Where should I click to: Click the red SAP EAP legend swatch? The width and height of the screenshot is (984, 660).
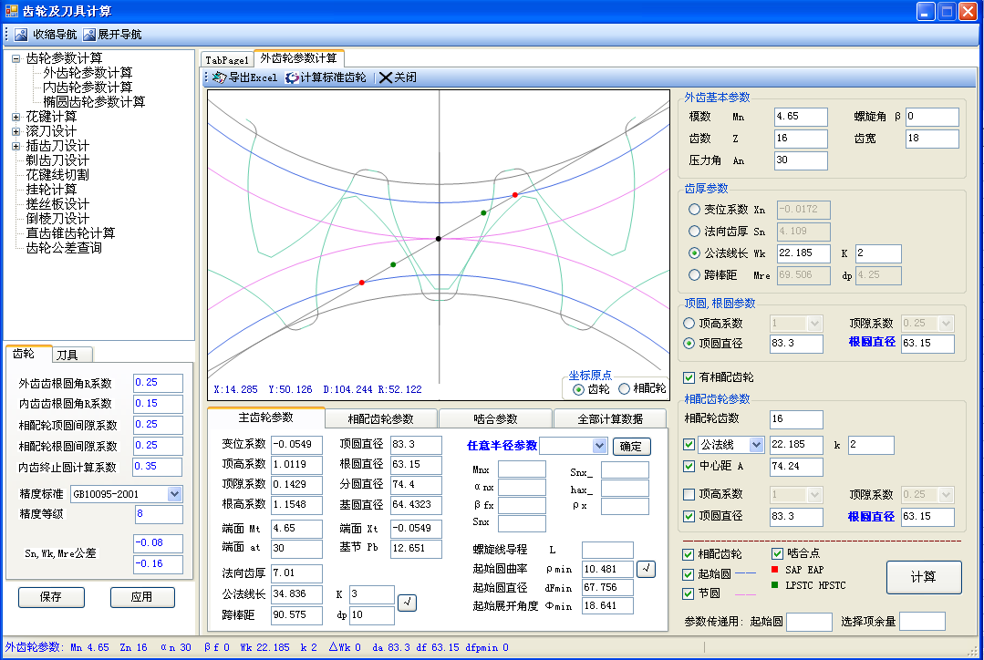click(x=774, y=570)
